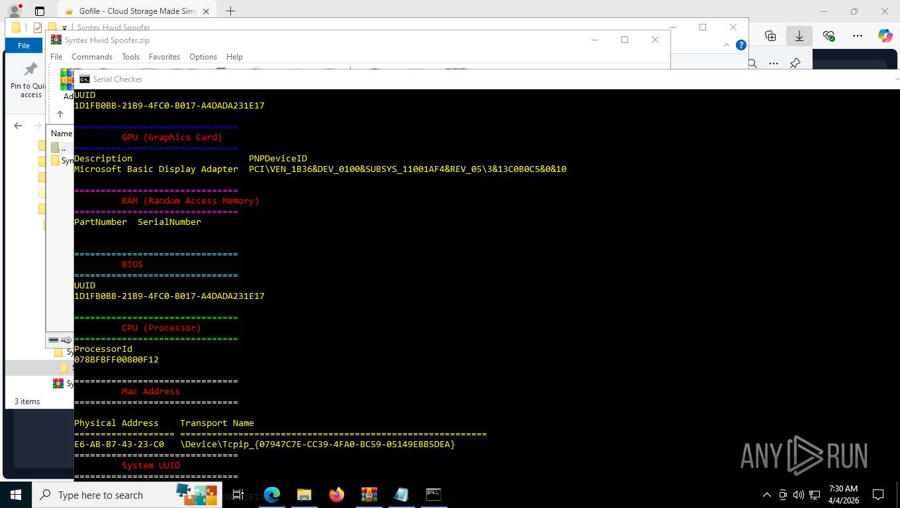Screen dimensions: 900x508
Task: Open the Edge Downloads button
Action: click(x=799, y=36)
